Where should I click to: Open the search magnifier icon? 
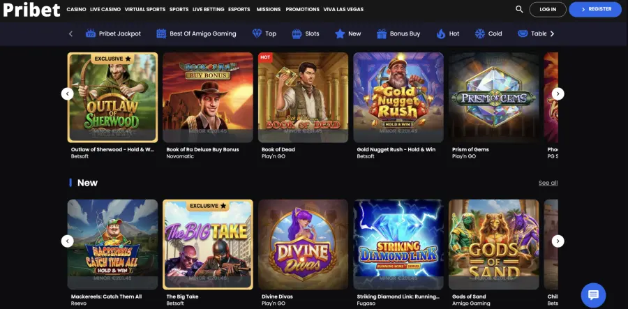point(519,9)
